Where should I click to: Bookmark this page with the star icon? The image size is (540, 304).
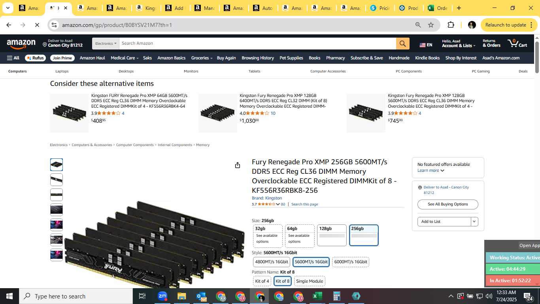click(431, 25)
